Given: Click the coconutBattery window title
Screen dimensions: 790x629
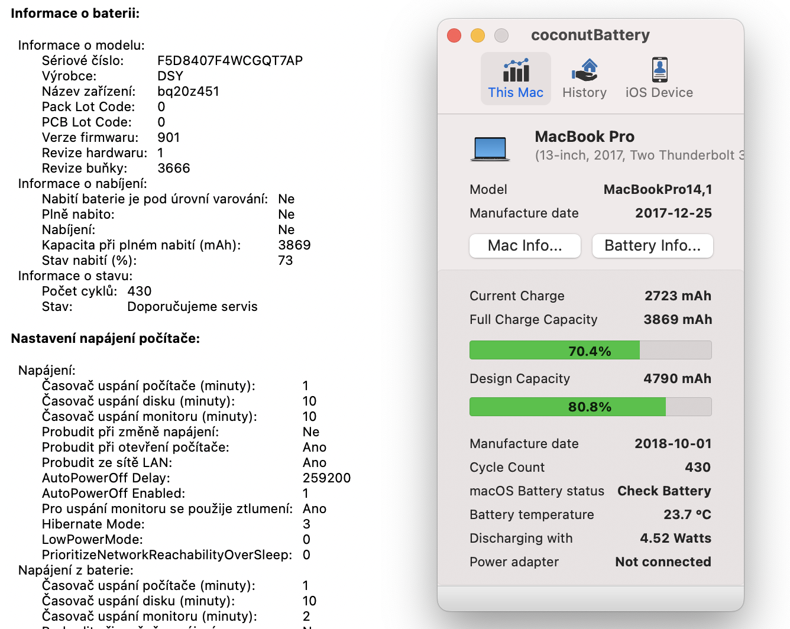Looking at the screenshot, I should (590, 35).
